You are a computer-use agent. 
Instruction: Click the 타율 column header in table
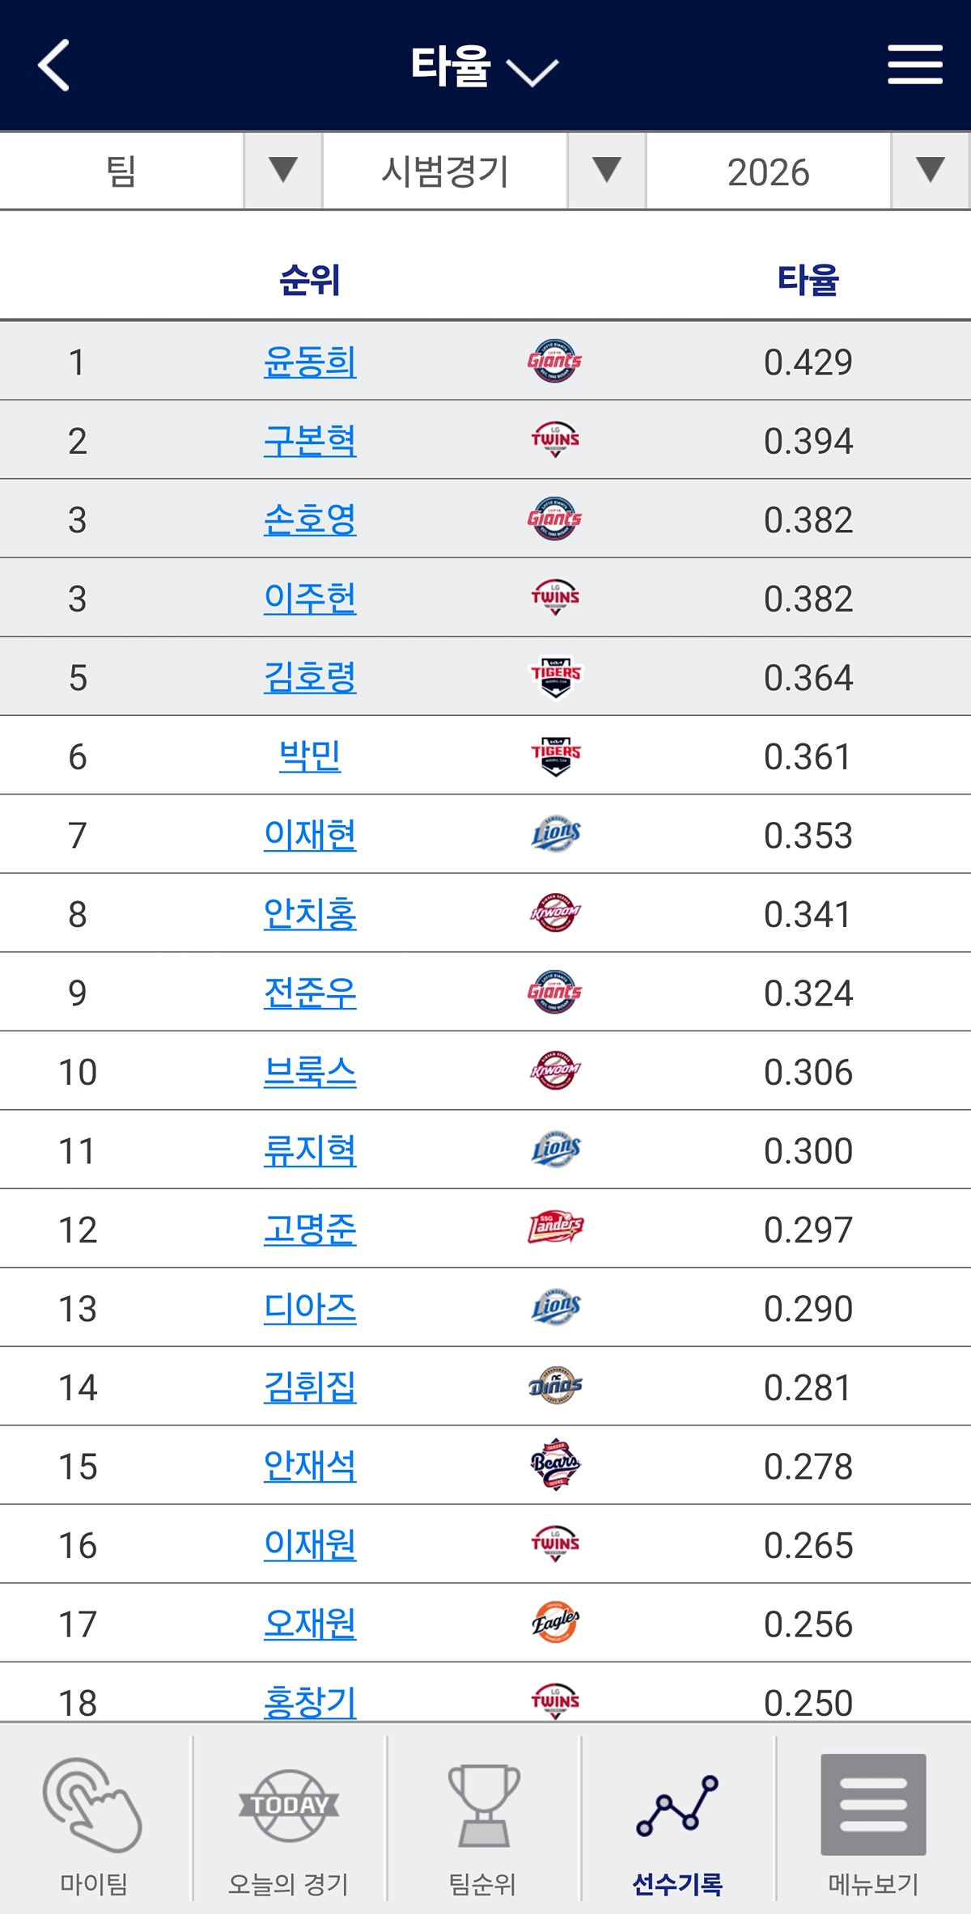[x=808, y=280]
